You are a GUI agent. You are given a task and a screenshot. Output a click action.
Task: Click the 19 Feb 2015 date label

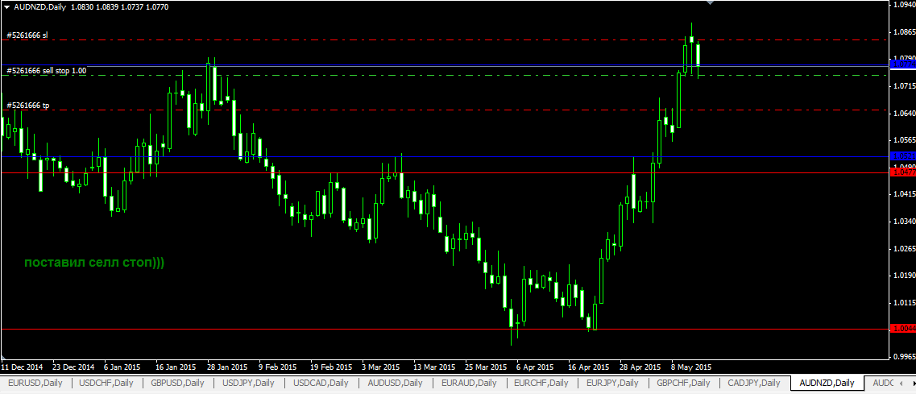330,367
